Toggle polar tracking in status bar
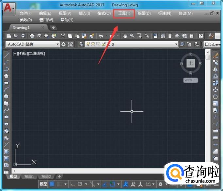223x191 pixels. [x=80, y=184]
